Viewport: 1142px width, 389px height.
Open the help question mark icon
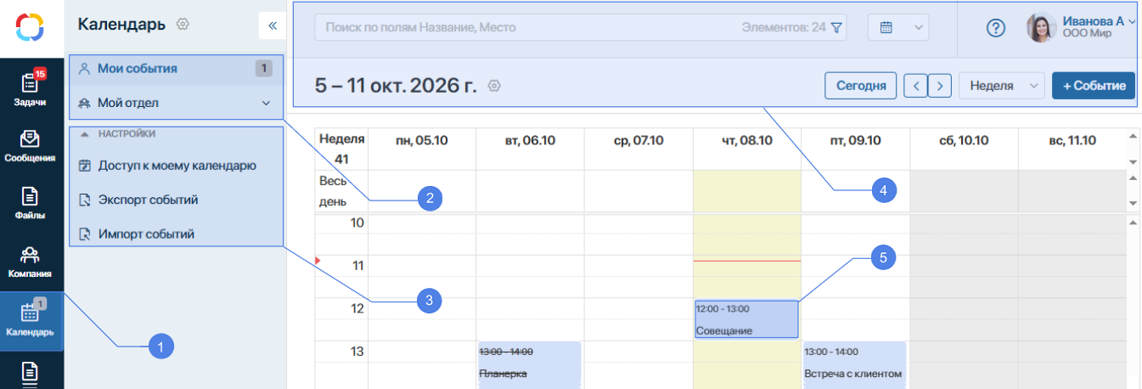[x=996, y=28]
